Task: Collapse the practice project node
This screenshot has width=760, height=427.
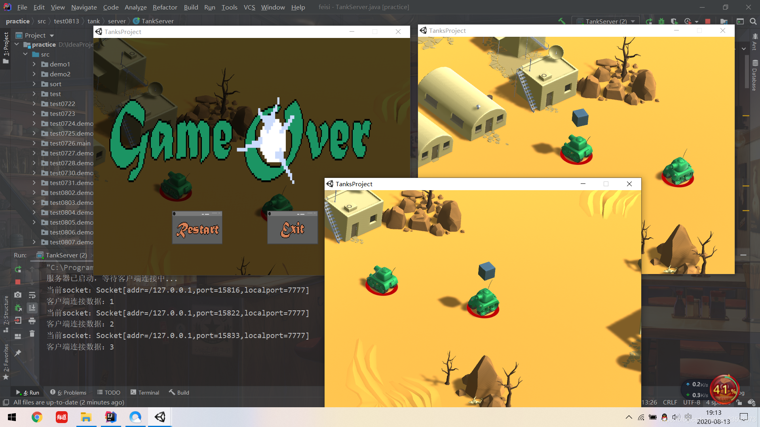Action: tap(17, 45)
